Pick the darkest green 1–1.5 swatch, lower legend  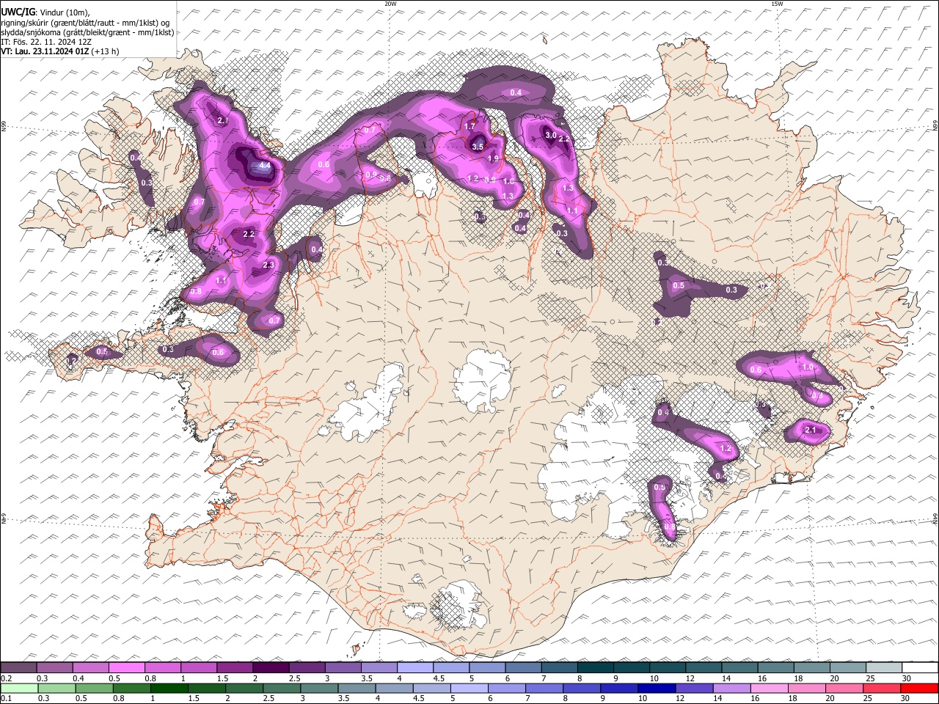point(169,688)
